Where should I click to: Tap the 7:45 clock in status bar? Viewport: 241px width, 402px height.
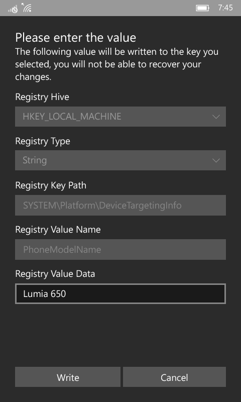225,8
